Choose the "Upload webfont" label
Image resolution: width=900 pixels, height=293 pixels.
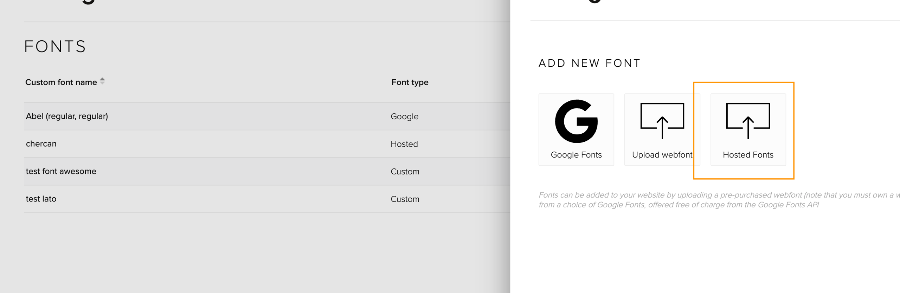(662, 155)
